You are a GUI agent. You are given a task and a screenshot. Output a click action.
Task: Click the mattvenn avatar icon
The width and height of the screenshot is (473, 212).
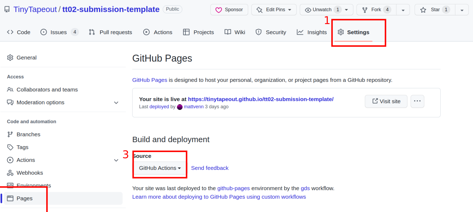180,107
